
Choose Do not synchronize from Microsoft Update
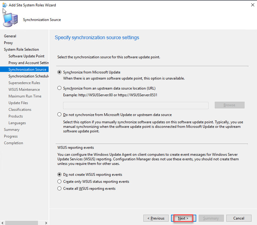tap(59, 115)
